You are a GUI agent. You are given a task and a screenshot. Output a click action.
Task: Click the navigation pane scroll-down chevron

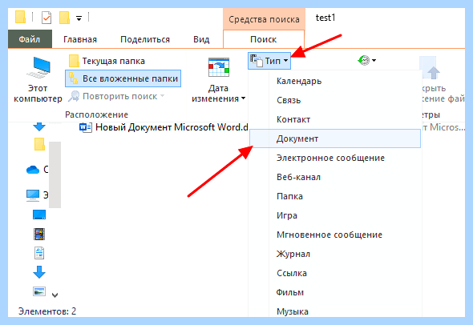(x=55, y=295)
